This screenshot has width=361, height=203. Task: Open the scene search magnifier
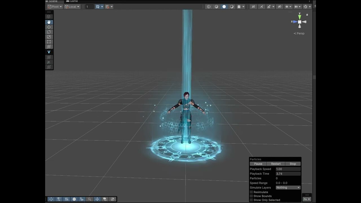89,199
